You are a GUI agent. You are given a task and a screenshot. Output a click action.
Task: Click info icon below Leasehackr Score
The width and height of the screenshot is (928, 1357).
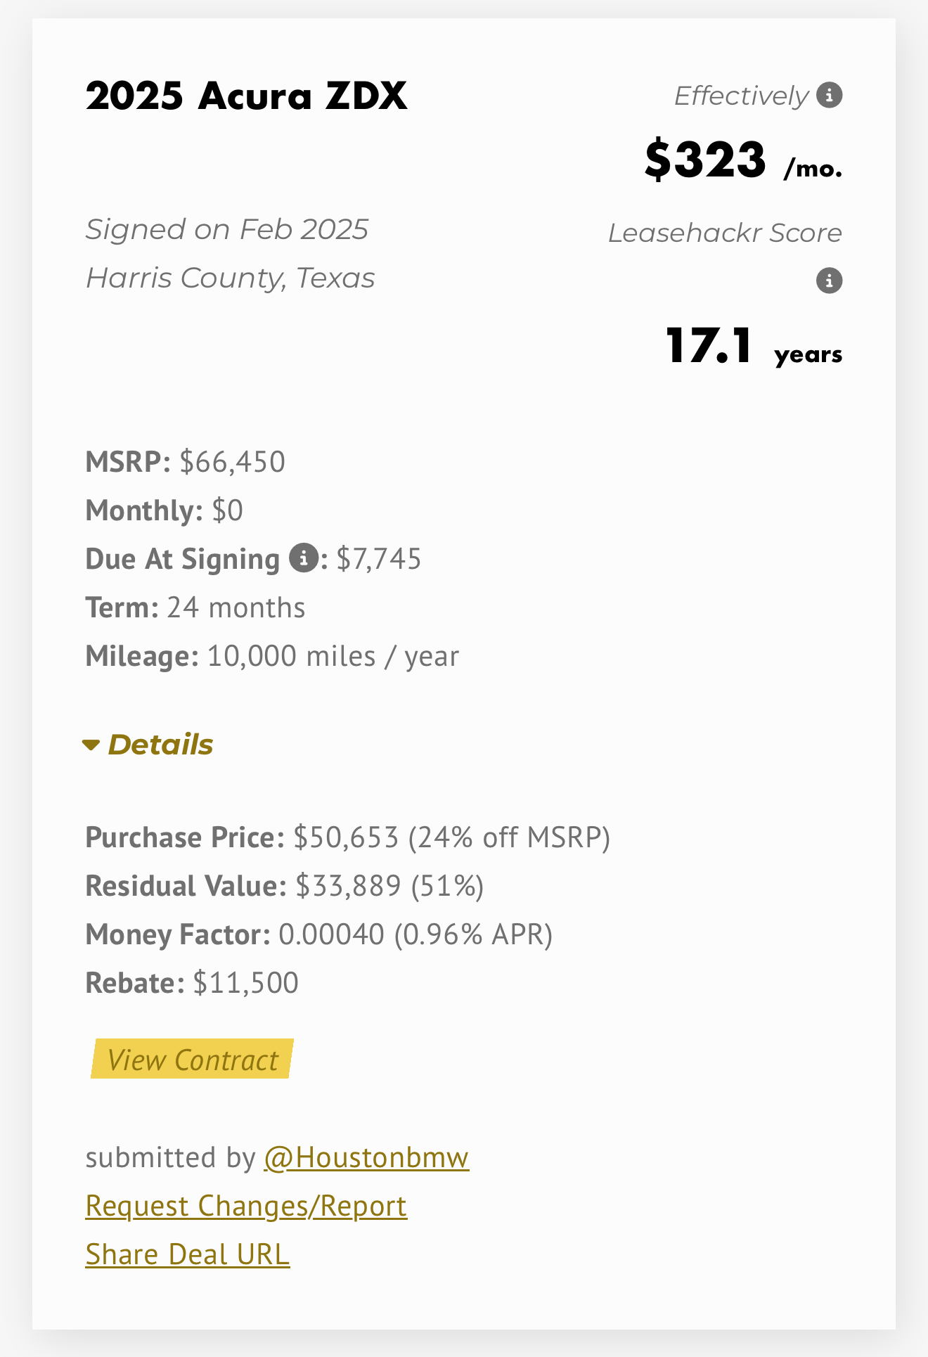coord(830,281)
